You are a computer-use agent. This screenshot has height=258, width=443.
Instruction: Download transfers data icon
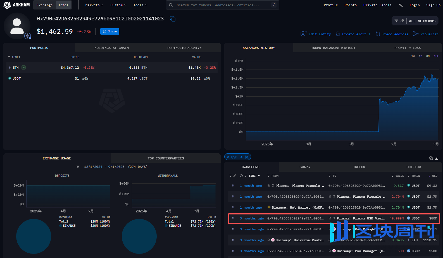[437, 158]
